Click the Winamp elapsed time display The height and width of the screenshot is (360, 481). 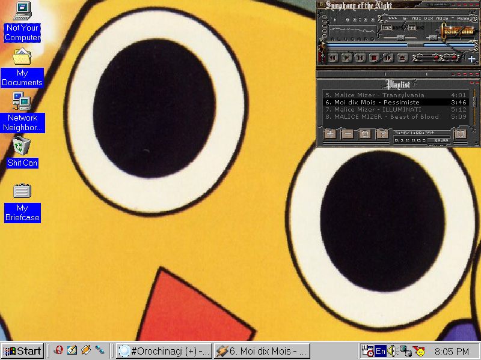point(360,19)
